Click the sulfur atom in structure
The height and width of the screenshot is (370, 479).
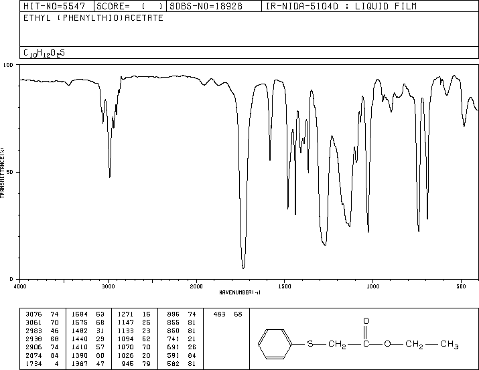310,344
